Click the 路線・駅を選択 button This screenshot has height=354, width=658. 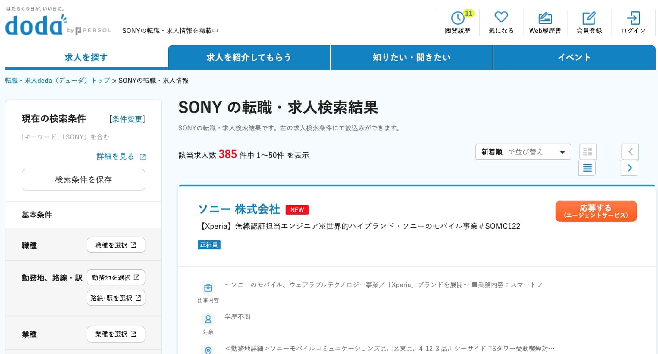click(116, 298)
